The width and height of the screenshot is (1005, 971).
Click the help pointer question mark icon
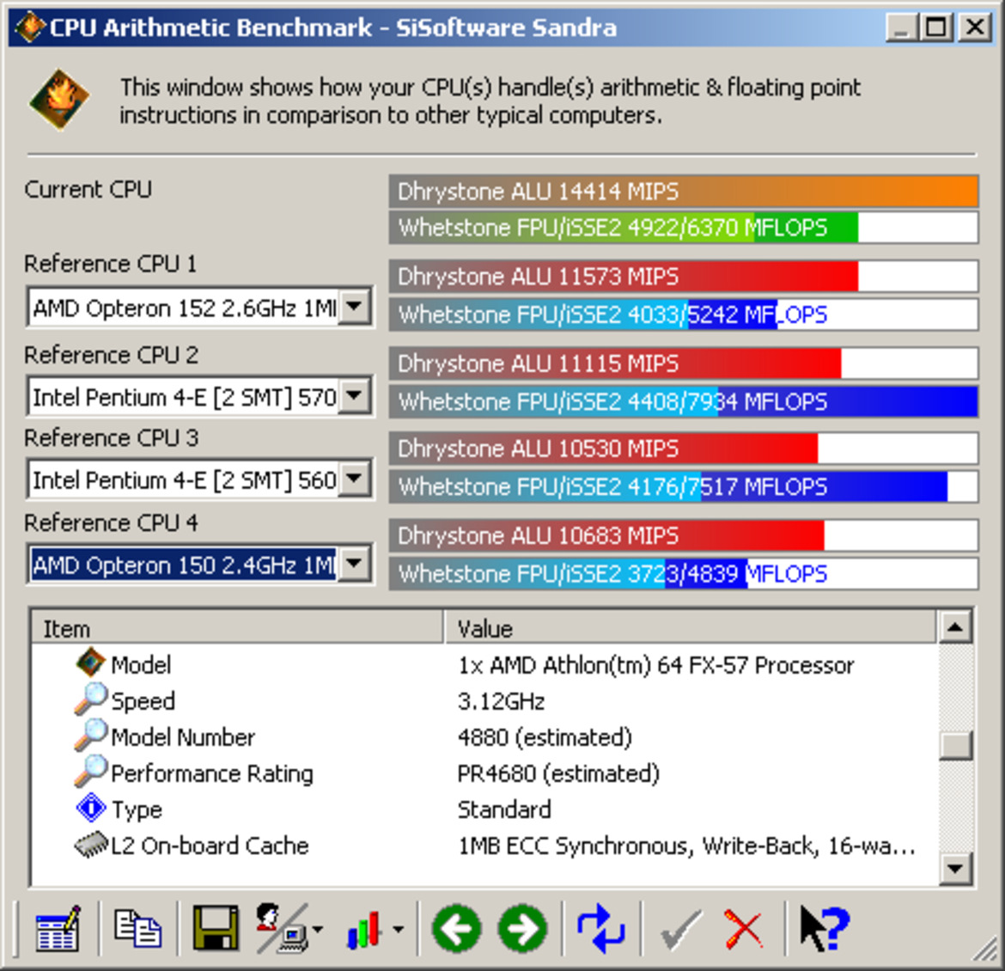click(x=825, y=929)
